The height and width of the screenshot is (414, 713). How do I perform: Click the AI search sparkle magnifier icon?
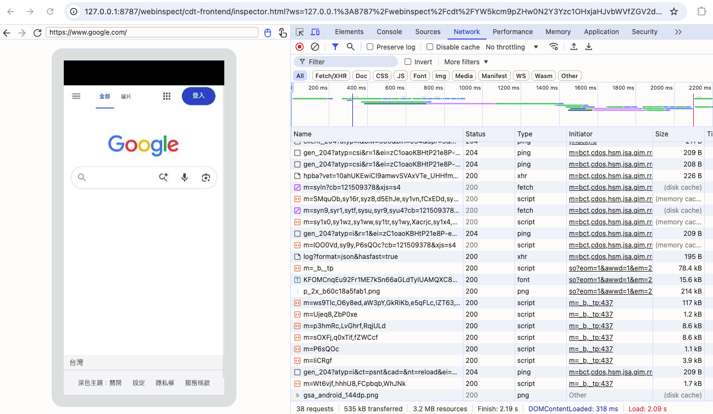coord(163,177)
